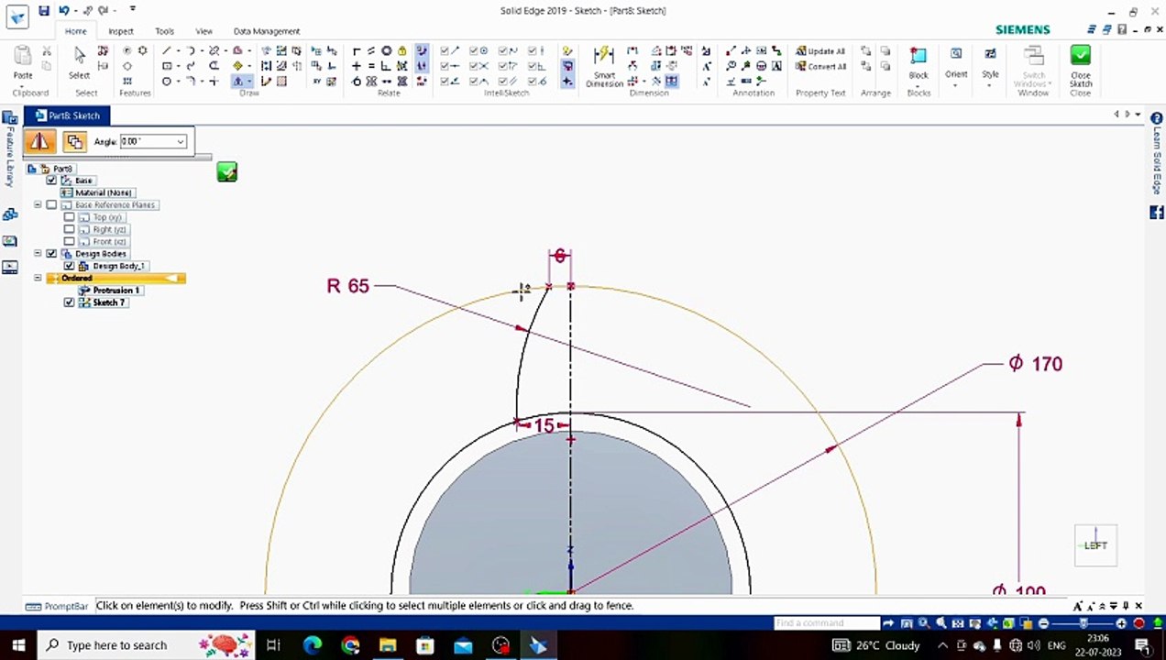Viewport: 1166px width, 660px height.
Task: Collapse the Ordered node
Action: (x=38, y=278)
